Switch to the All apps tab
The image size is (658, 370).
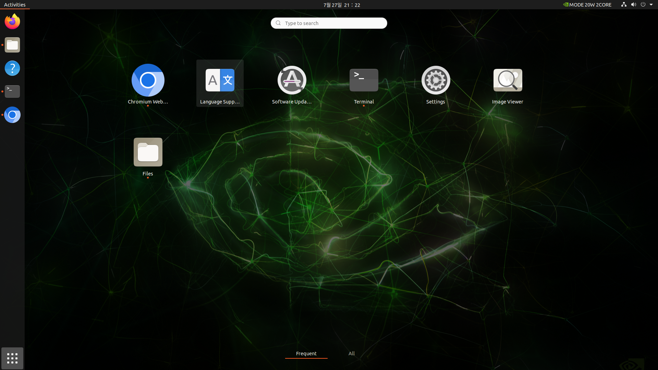pos(351,354)
